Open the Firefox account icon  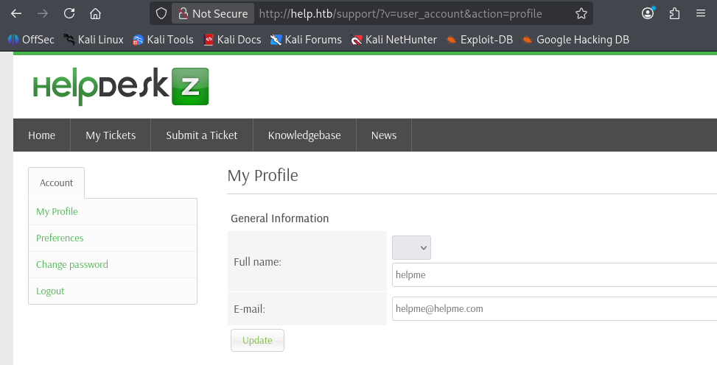point(648,13)
